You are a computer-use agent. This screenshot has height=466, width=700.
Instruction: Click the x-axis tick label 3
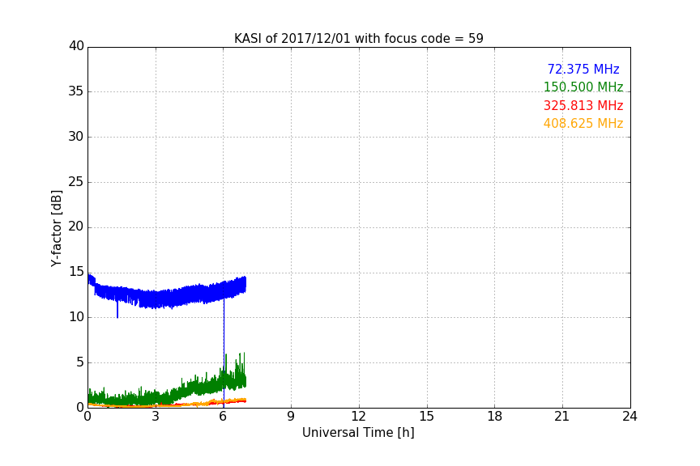click(x=156, y=417)
